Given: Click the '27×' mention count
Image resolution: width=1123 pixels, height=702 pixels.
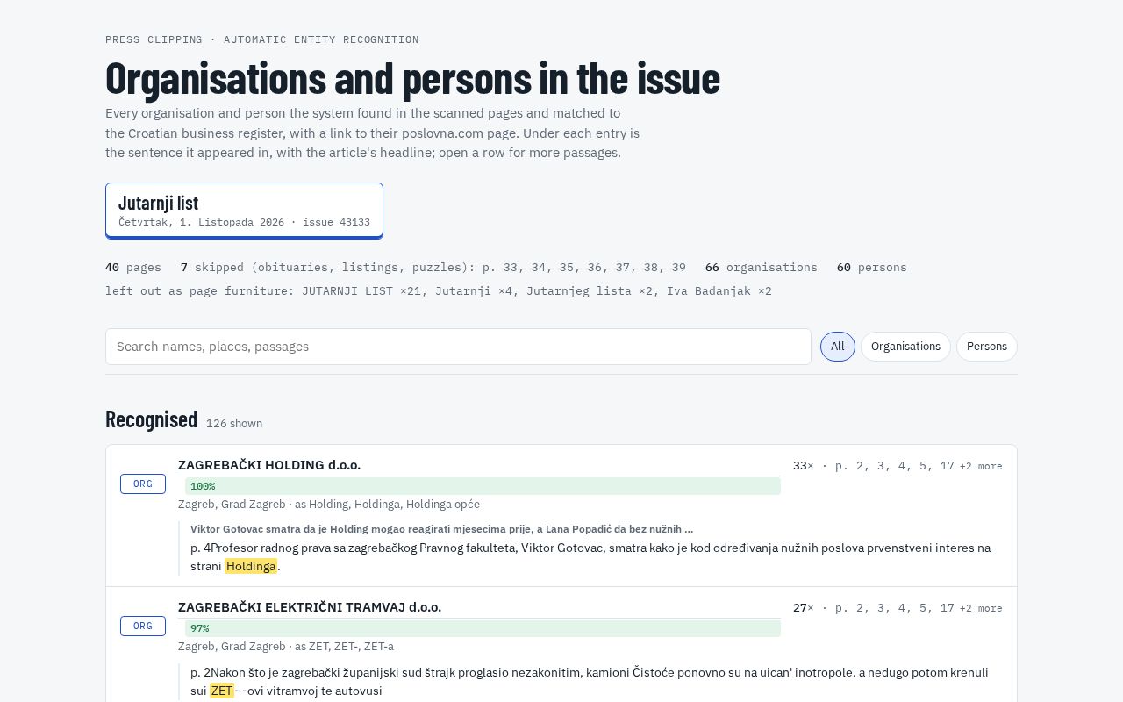Looking at the screenshot, I should click(804, 608).
